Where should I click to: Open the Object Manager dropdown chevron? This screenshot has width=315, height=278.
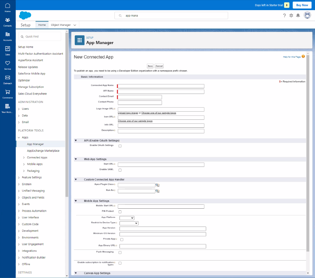pyautogui.click(x=75, y=25)
